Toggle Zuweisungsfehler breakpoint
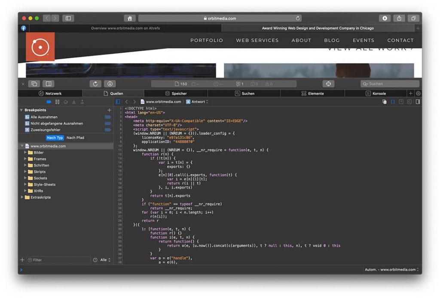Image resolution: width=440 pixels, height=298 pixels. tap(108, 130)
